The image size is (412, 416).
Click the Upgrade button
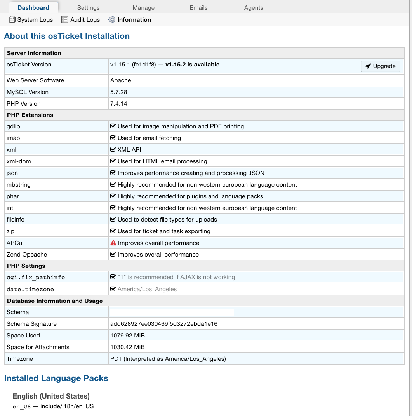(x=380, y=66)
